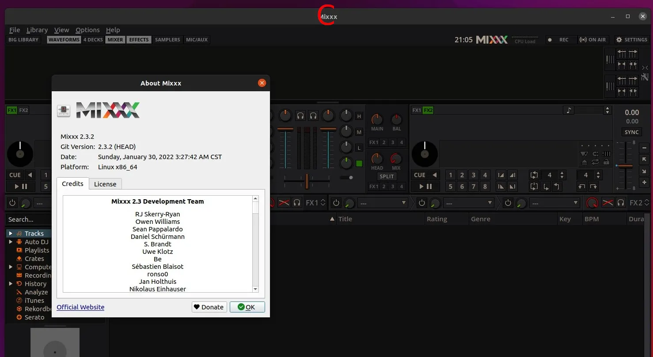
Task: Toggle the repeat arrows icon
Action: pyautogui.click(x=595, y=162)
